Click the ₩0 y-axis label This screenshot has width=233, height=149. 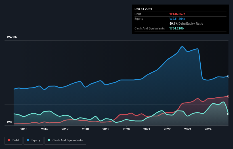(9, 122)
